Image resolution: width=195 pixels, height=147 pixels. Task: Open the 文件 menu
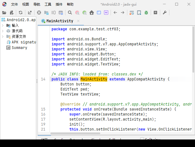pos(14,4)
